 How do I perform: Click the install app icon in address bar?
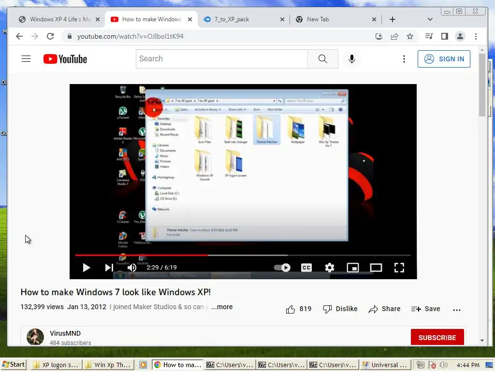pyautogui.click(x=379, y=36)
